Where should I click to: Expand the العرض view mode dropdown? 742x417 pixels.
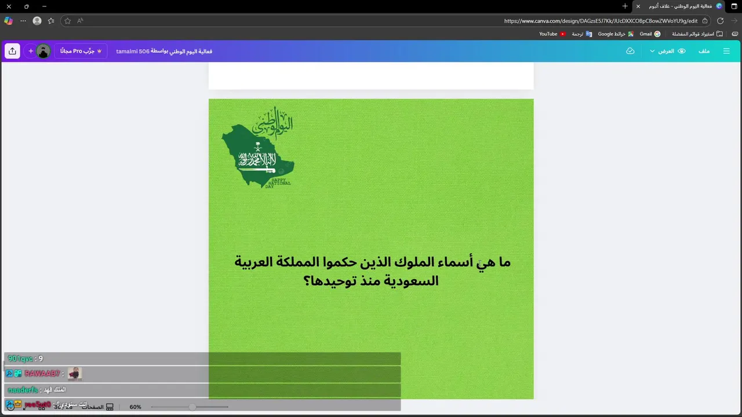[667, 51]
